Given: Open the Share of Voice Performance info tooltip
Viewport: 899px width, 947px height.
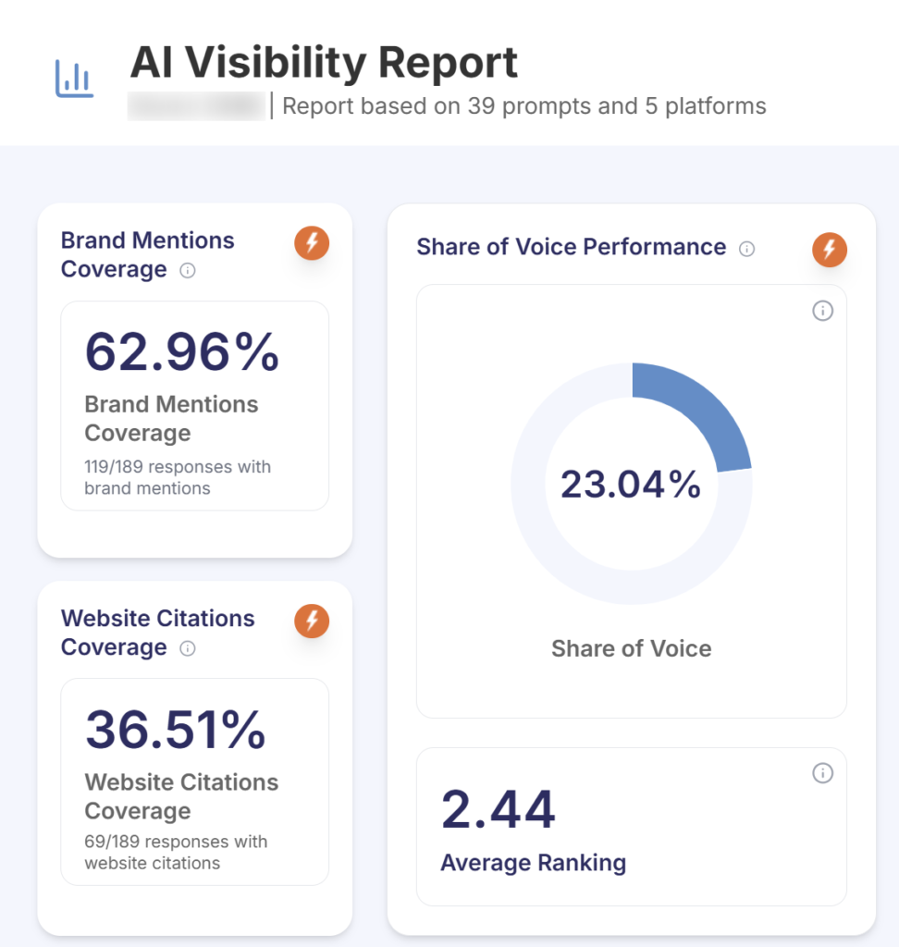Looking at the screenshot, I should [747, 248].
